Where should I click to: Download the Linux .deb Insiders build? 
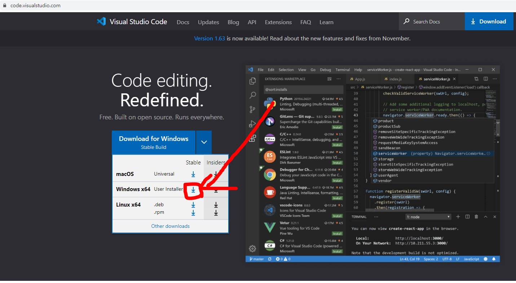tap(216, 205)
